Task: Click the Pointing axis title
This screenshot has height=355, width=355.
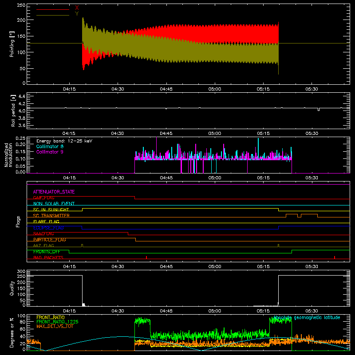Action: 12,44
